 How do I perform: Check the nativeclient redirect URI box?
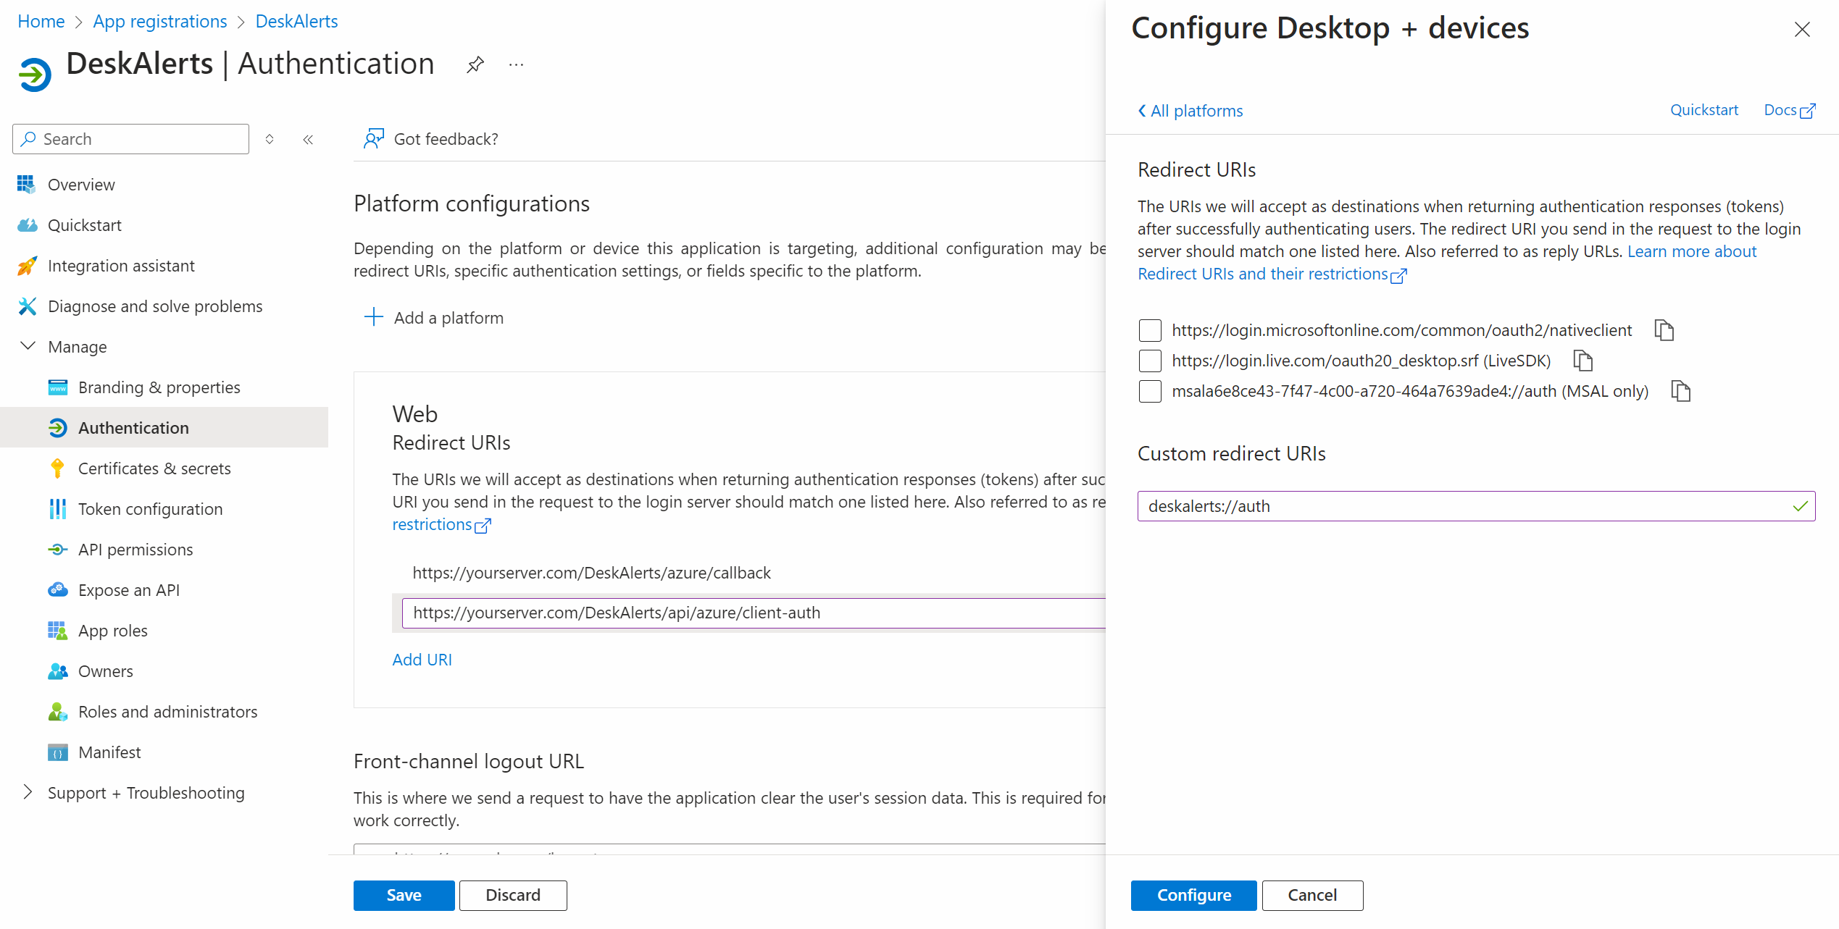coord(1149,330)
